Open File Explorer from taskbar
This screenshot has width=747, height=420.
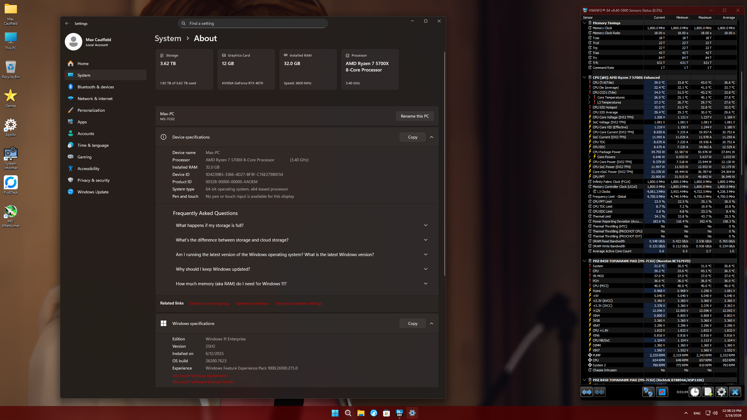361,413
